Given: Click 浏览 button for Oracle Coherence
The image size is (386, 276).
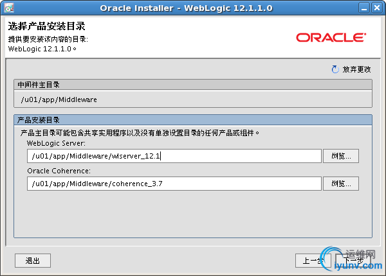Looking at the screenshot, I should coord(341,184).
